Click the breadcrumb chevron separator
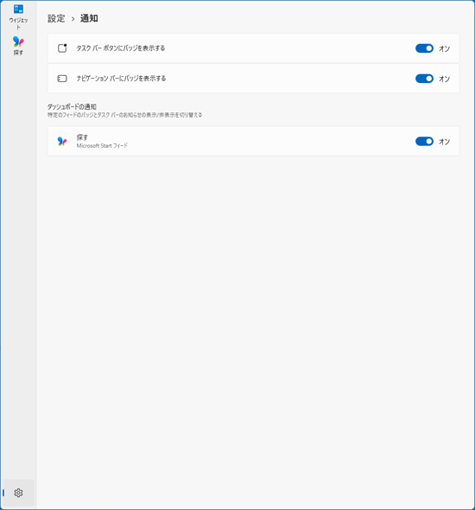This screenshot has height=510, width=475. 73,19
